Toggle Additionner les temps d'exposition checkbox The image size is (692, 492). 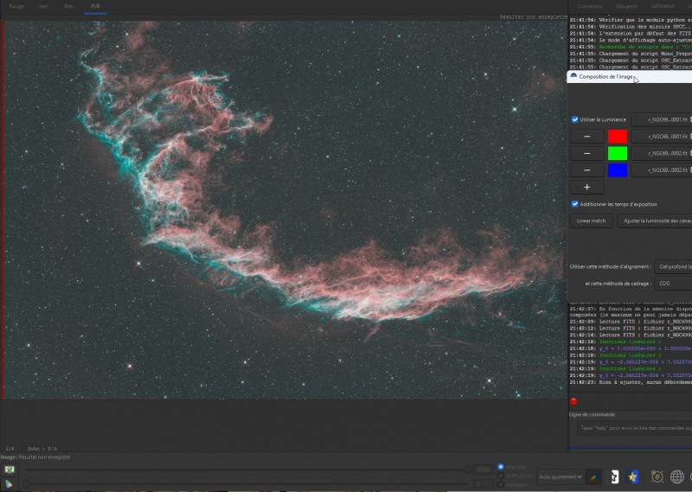tap(574, 204)
